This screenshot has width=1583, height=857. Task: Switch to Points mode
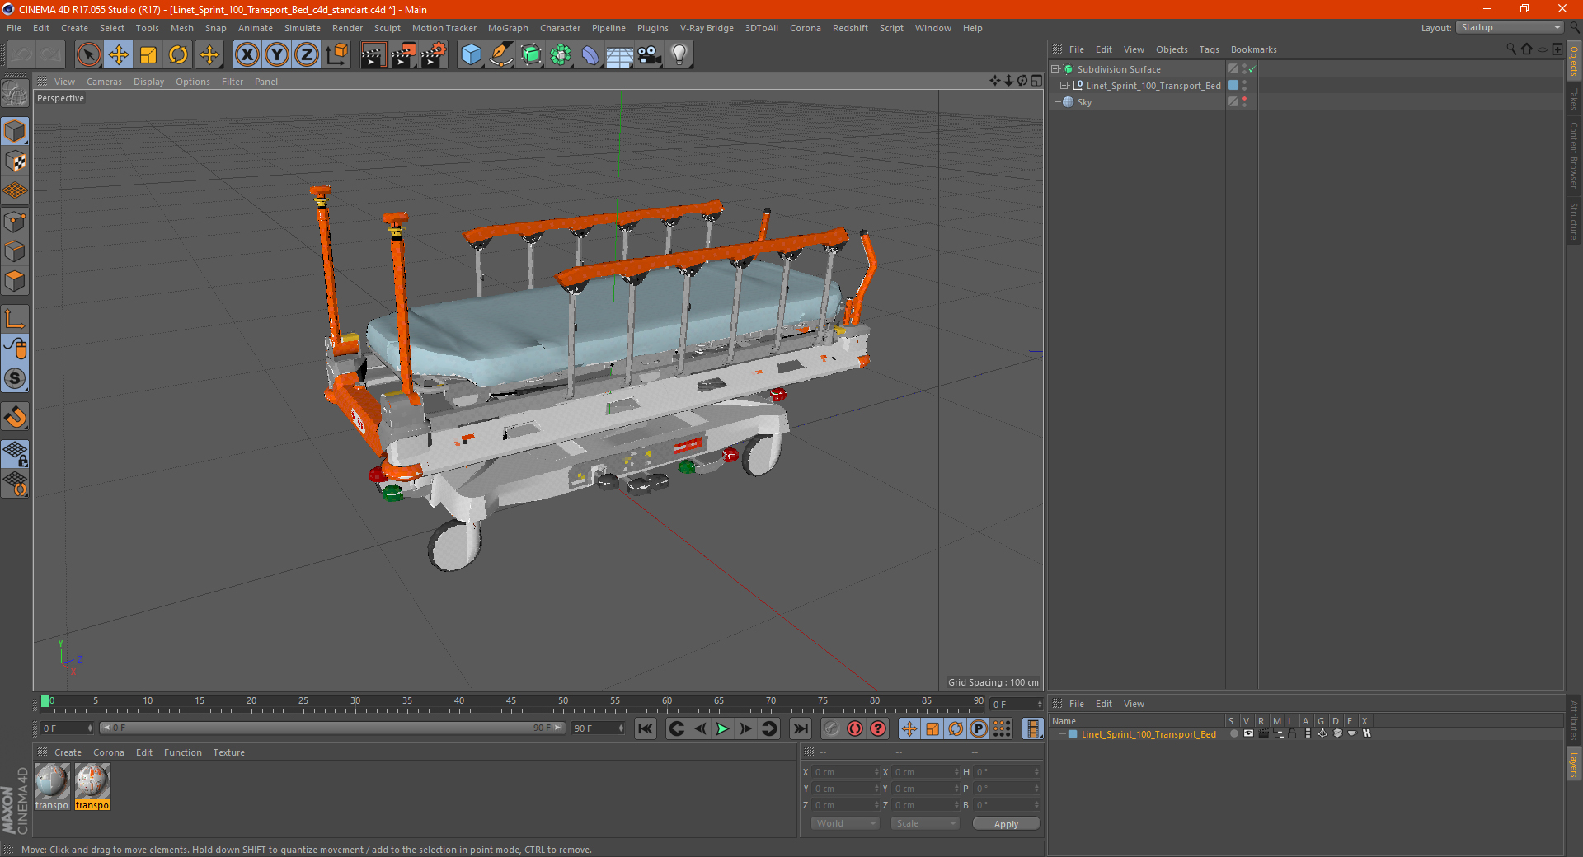tap(15, 222)
